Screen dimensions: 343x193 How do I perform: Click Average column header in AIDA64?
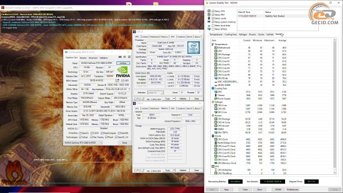[282, 41]
